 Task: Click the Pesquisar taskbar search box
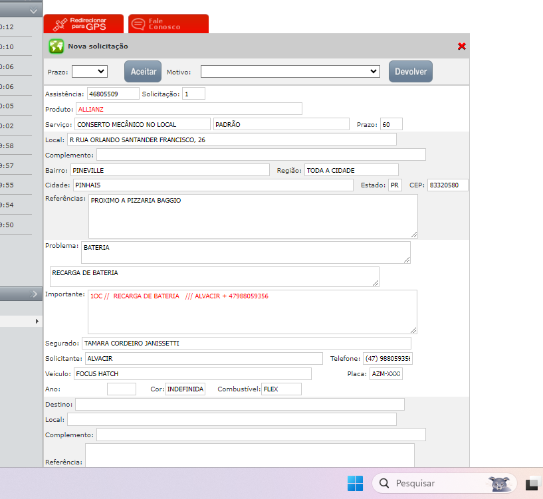point(445,483)
